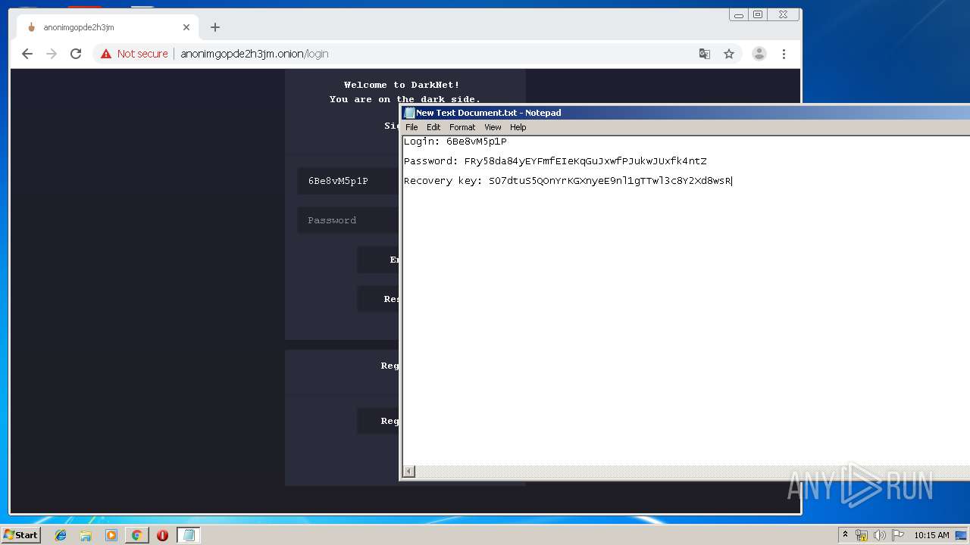Click the network tray icon

click(862, 535)
